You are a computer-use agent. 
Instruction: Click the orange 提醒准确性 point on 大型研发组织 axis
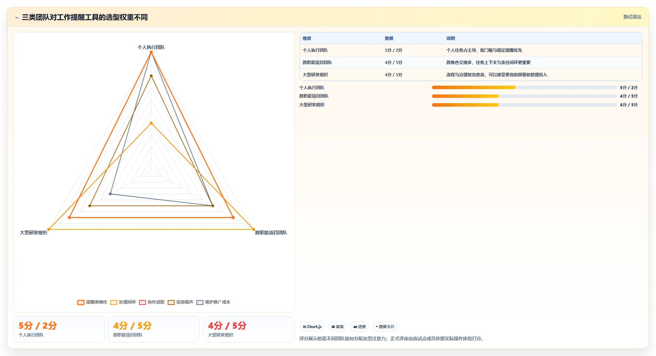[x=69, y=218]
